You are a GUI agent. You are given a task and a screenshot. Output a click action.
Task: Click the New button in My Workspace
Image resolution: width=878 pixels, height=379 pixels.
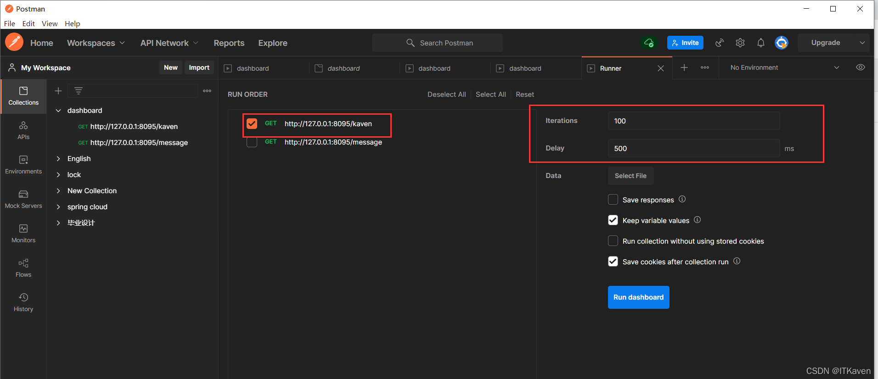point(171,67)
